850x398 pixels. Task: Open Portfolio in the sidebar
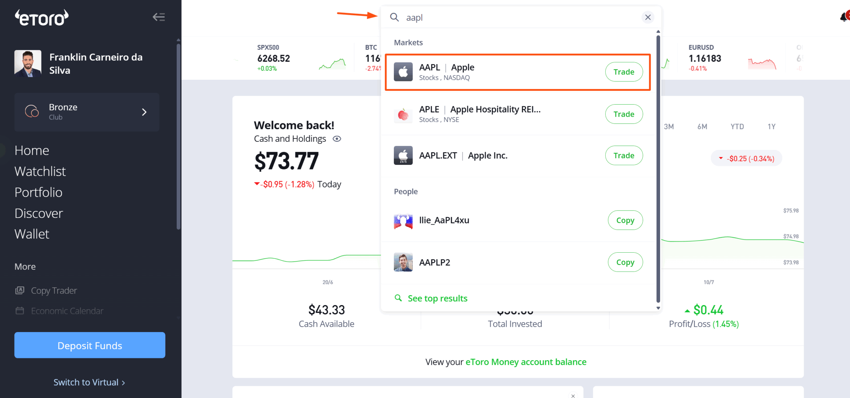(x=39, y=192)
